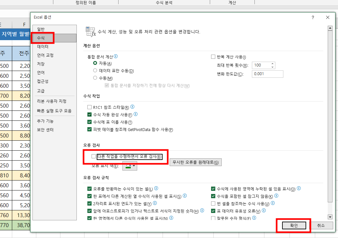Toggle 수식에 사용된 영역에 누락된 셀 checkbox
The height and width of the screenshot is (238, 338).
coord(213,189)
